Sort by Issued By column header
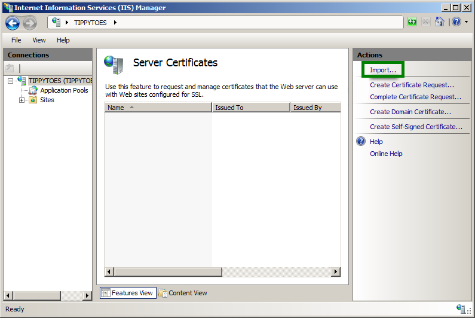The width and height of the screenshot is (475, 318). 315,108
